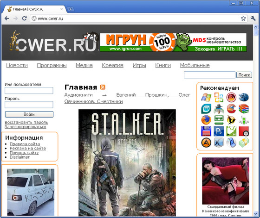Click the ИГРУН igrun.com banner
The width and height of the screenshot is (260, 218).
tap(173, 42)
